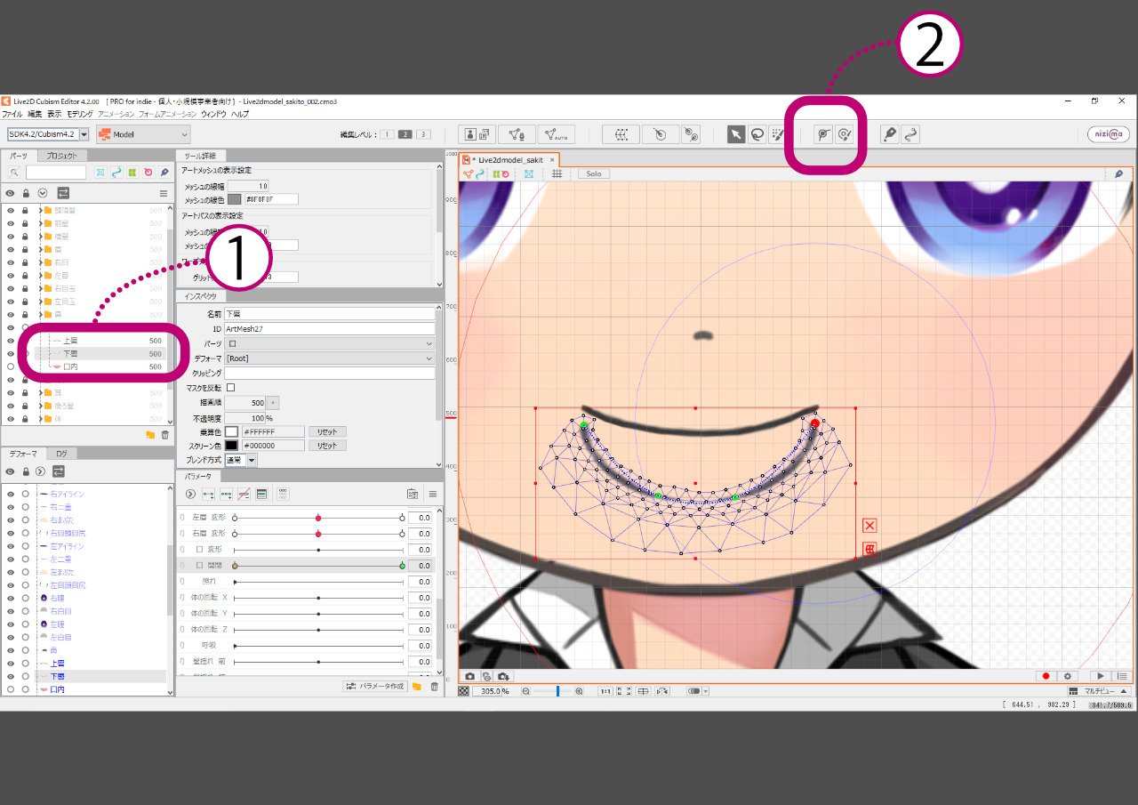This screenshot has height=805, width=1138.
Task: Click the rotation deformer creation tool with two circles
Action: coord(691,134)
